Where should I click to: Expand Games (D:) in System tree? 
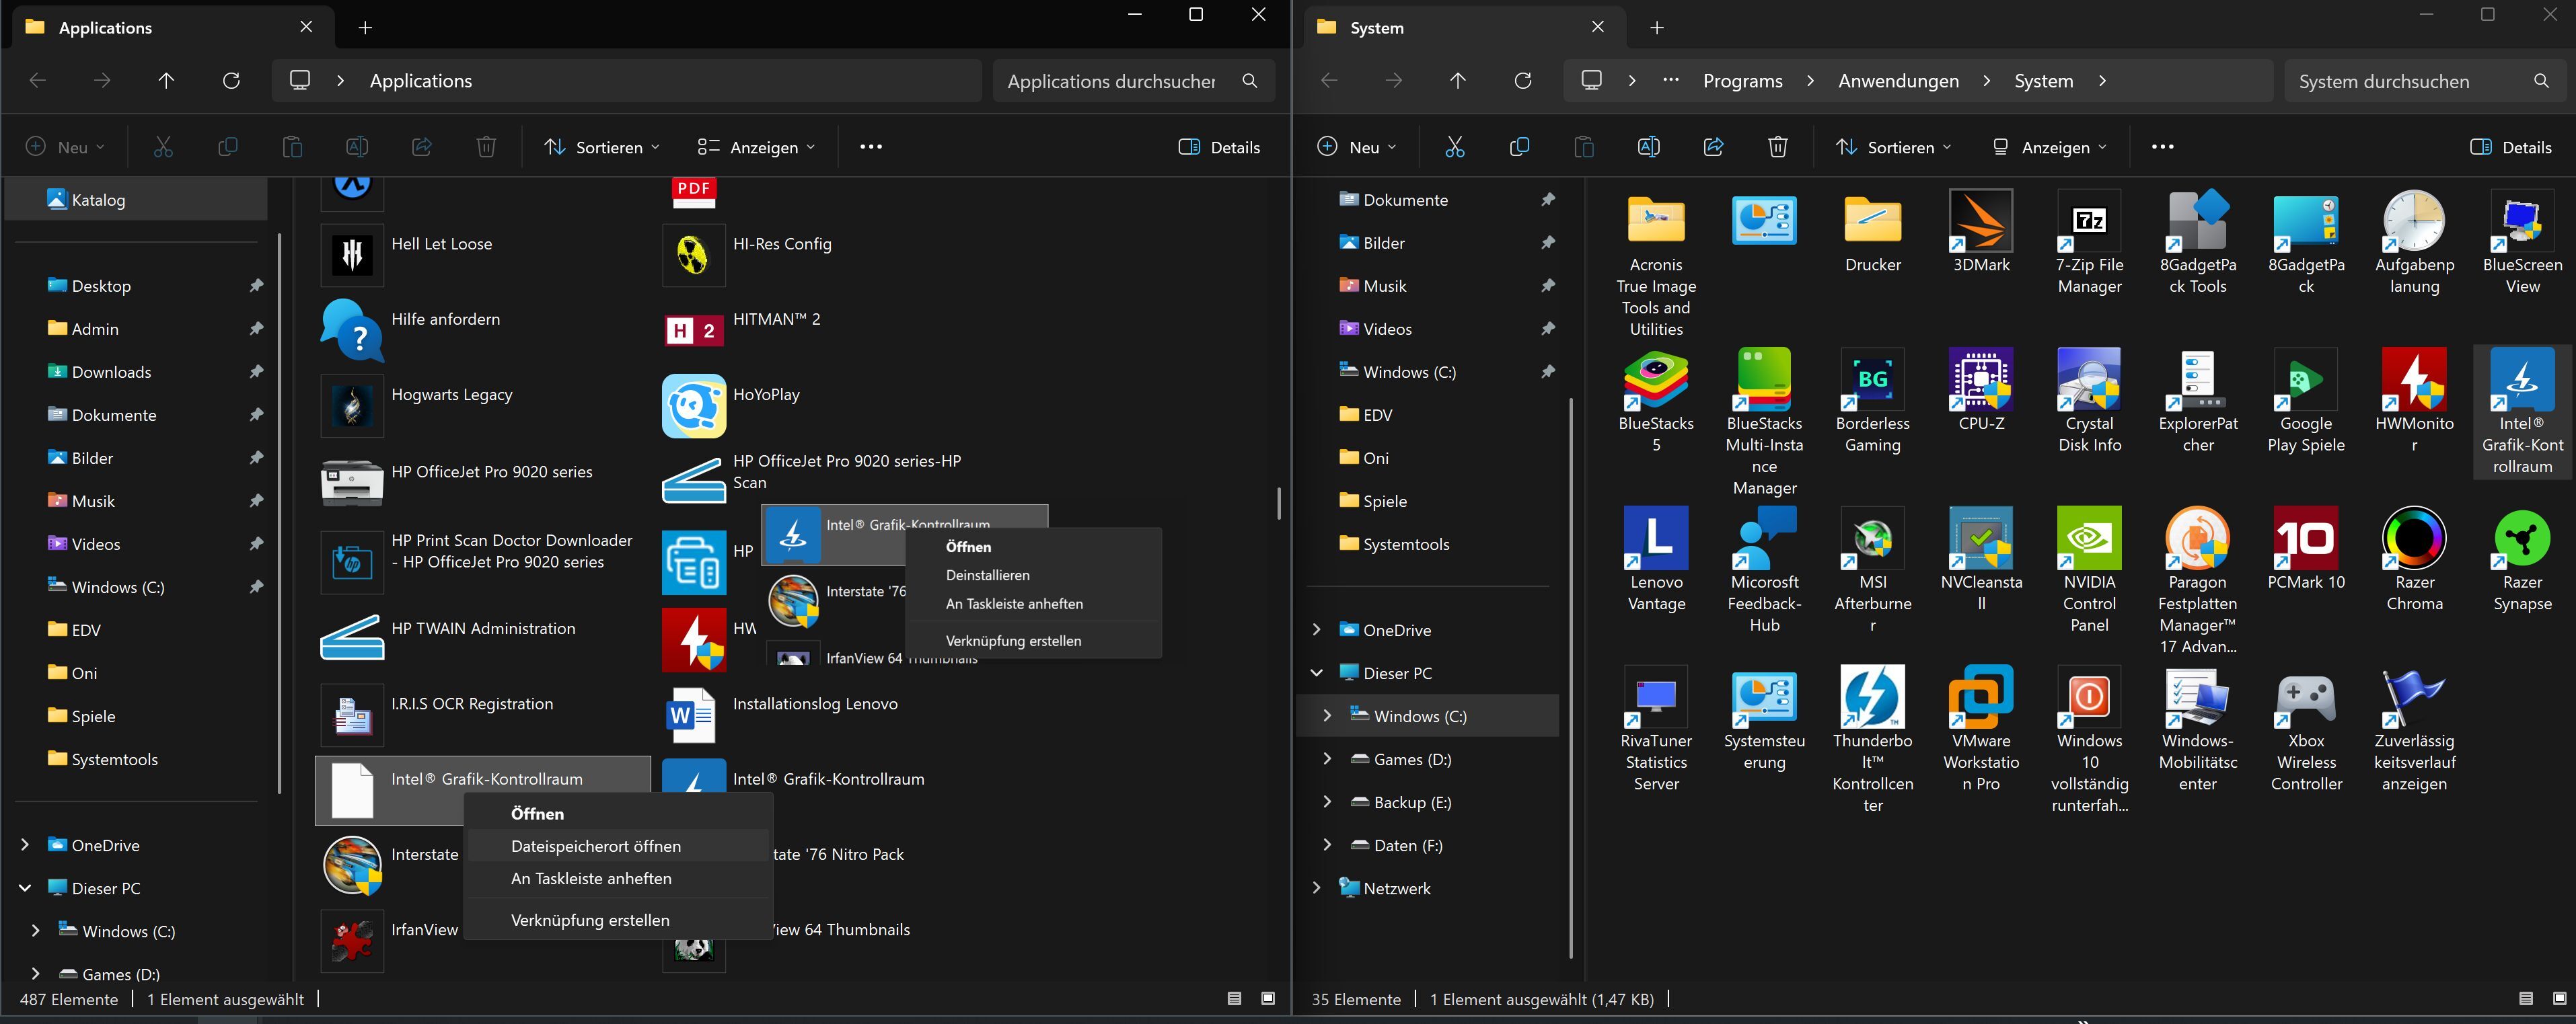(x=1327, y=759)
